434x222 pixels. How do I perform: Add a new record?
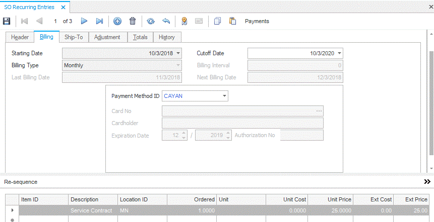117,21
